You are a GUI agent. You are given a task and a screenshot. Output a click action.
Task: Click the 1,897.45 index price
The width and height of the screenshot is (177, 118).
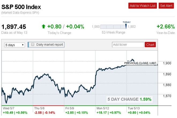coord(14,27)
